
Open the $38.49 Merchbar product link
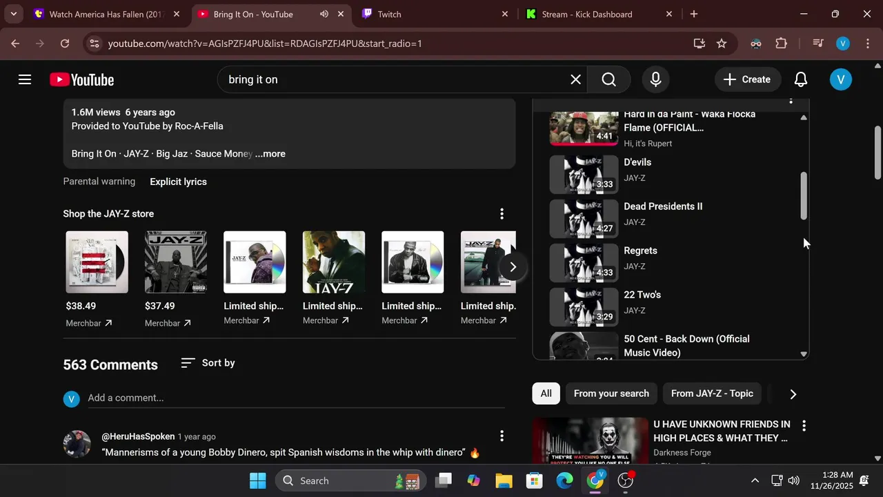[x=97, y=280]
